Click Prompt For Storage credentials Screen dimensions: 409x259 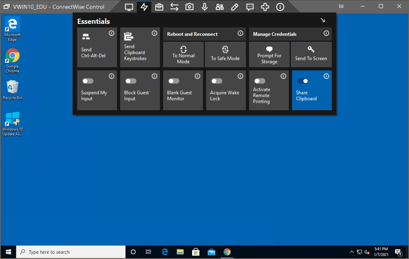coord(269,55)
